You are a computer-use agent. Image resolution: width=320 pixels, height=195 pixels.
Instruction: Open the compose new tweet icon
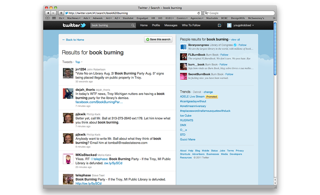(x=220, y=25)
